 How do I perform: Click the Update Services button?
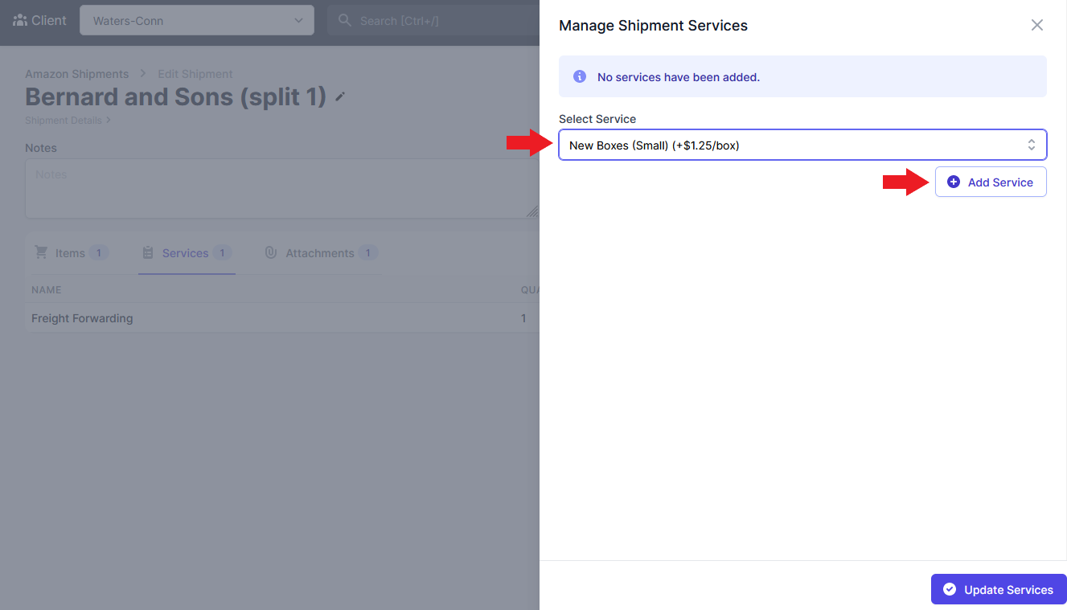[999, 589]
